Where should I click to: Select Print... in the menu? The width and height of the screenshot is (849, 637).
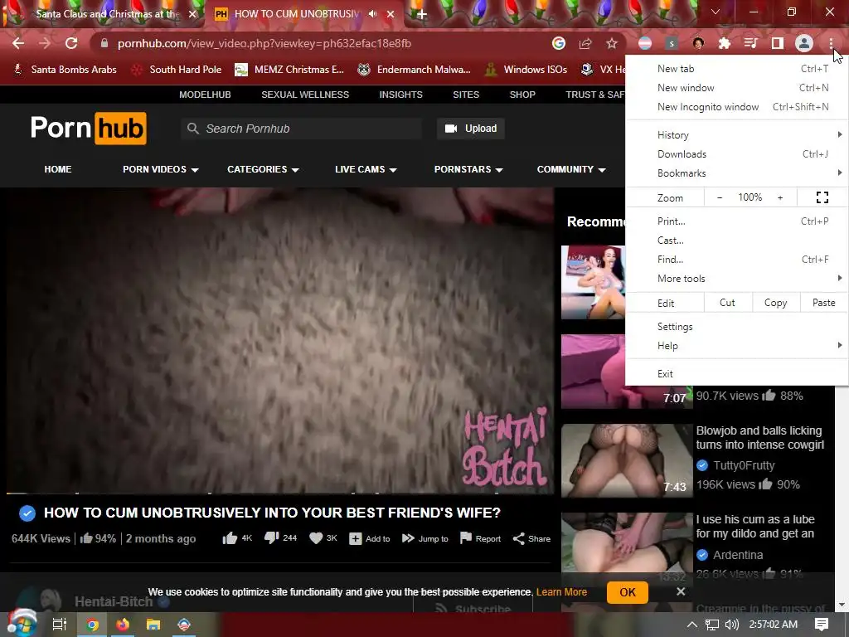[x=736, y=221]
